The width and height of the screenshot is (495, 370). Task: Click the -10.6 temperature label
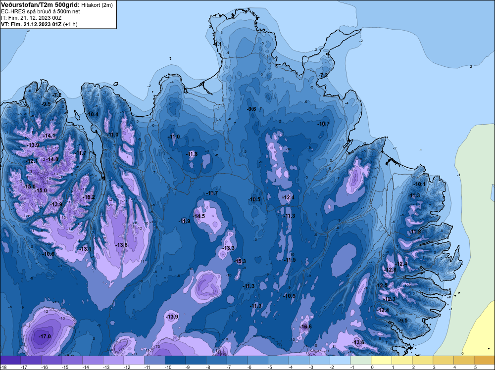(x=49, y=254)
